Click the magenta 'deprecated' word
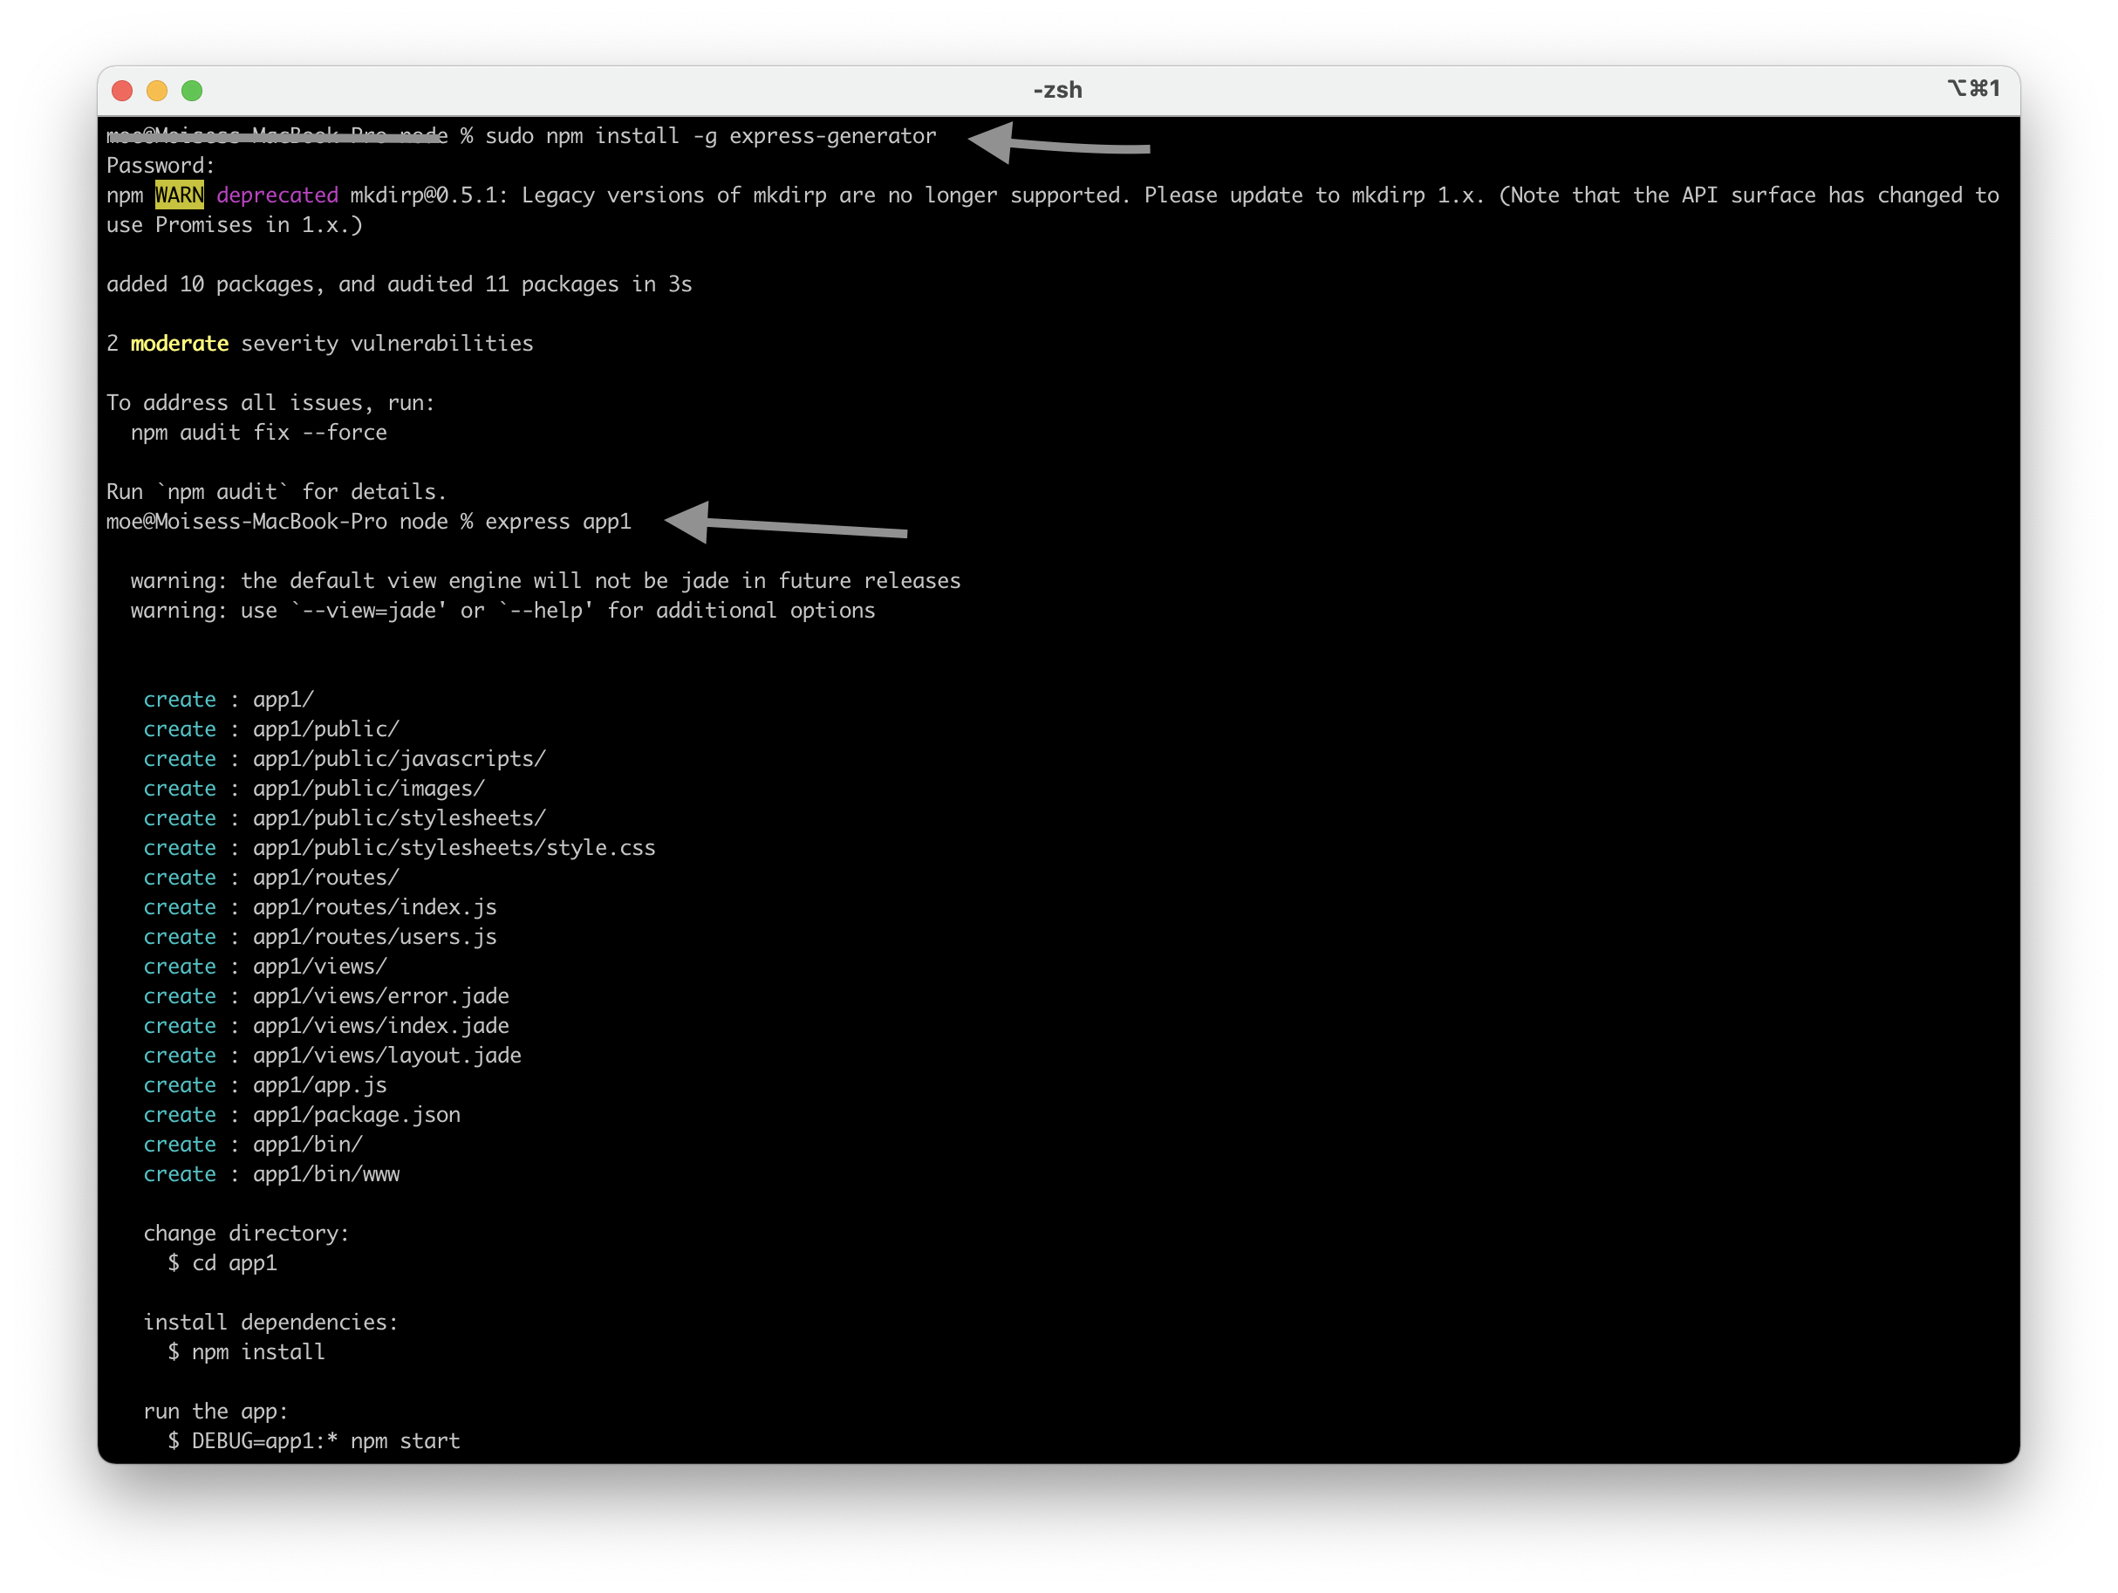2118x1593 pixels. [277, 195]
